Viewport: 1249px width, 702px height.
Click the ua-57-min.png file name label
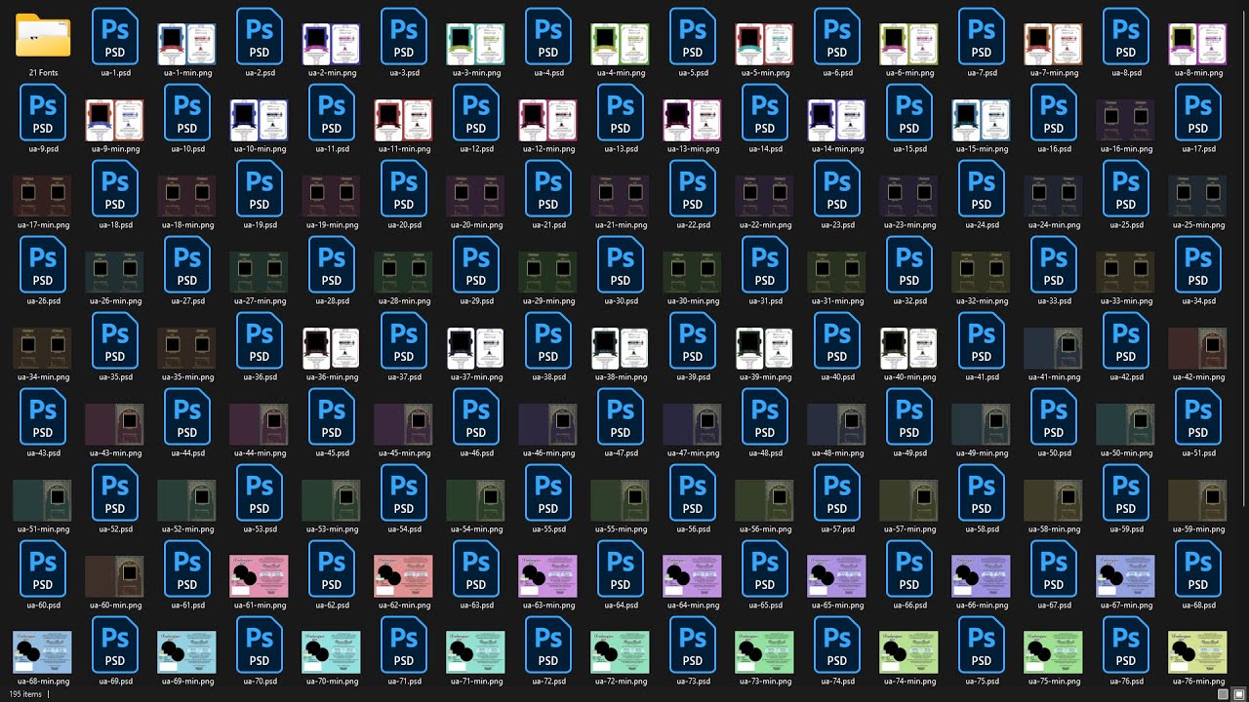(x=909, y=529)
